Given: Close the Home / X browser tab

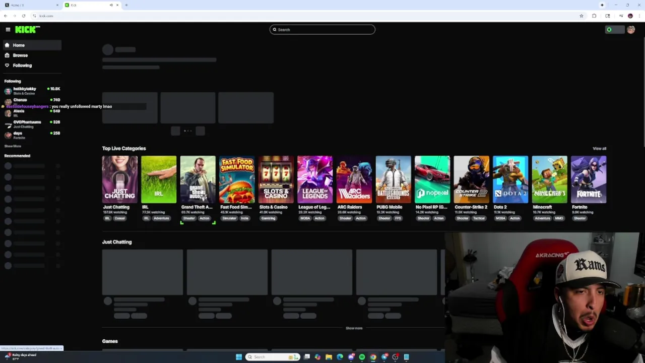Looking at the screenshot, I should [x=57, y=5].
